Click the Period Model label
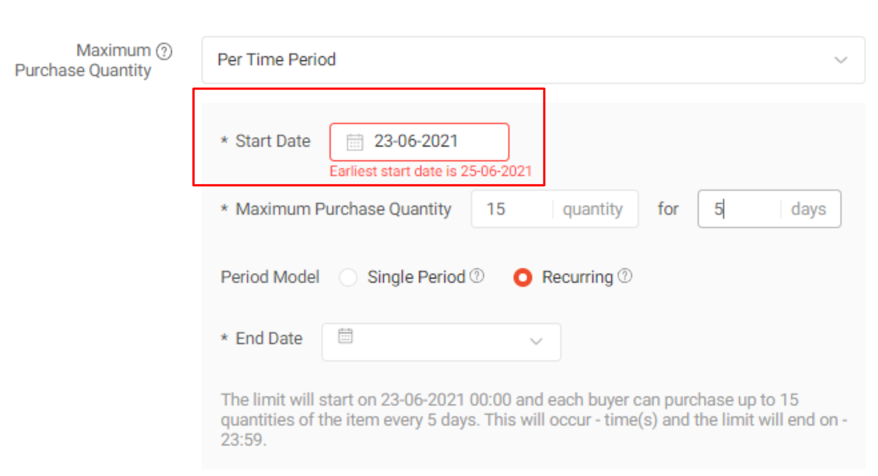This screenshot has height=476, width=878. tap(270, 276)
